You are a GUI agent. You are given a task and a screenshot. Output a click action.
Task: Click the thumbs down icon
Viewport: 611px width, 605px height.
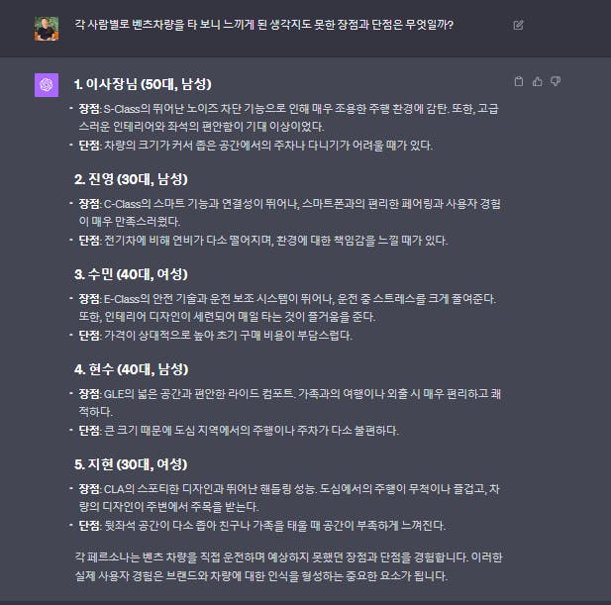point(556,81)
